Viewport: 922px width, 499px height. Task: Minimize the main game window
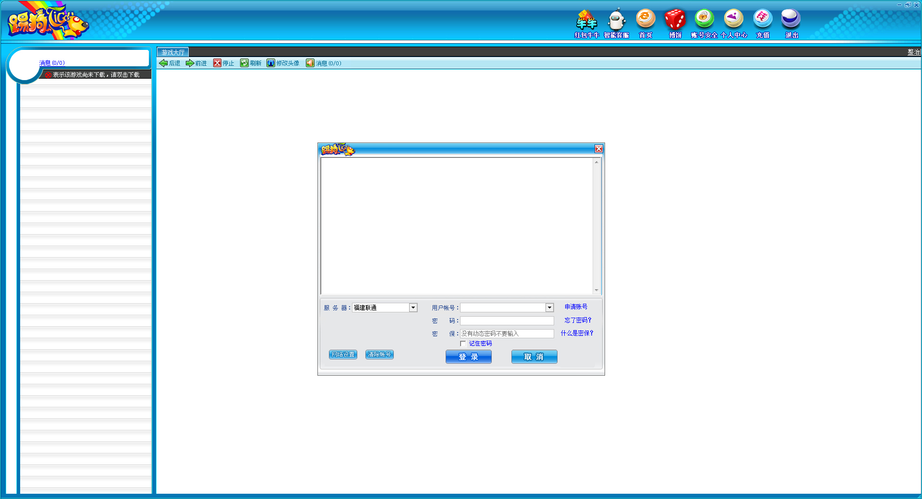coord(899,5)
